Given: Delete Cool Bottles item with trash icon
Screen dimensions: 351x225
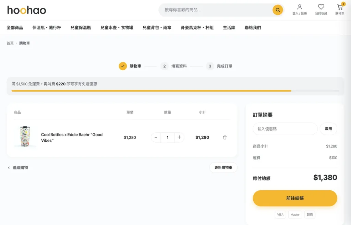Looking at the screenshot, I should tap(225, 138).
